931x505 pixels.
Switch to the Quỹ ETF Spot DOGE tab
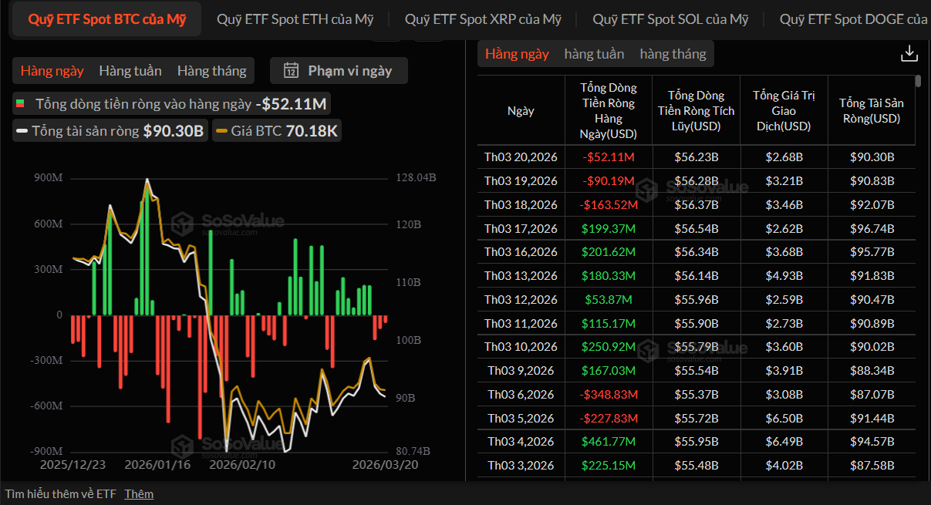(853, 19)
